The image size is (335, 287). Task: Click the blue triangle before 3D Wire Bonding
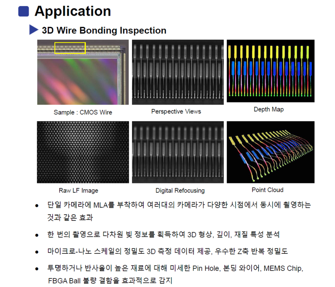33,30
